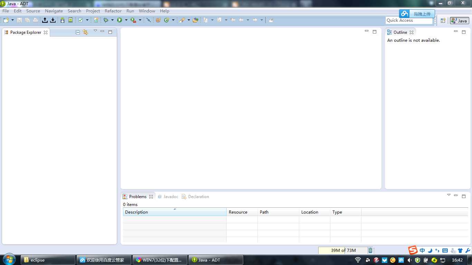Click the Print toolbar icon

[35, 20]
